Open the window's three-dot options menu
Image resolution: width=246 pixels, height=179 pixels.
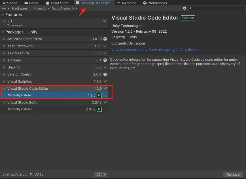coord(242,3)
